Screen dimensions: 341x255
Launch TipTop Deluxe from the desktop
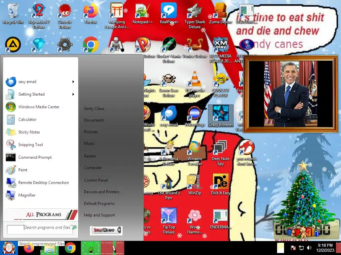coord(169,221)
